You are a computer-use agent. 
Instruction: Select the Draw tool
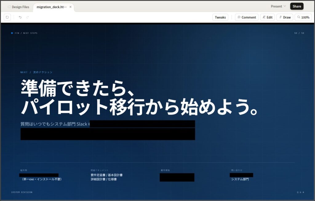click(x=285, y=17)
